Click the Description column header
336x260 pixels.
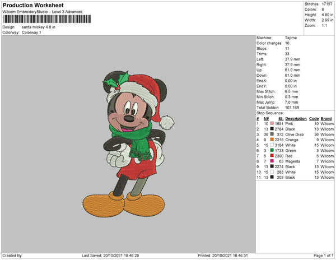296,119
